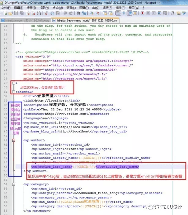Viewport: 188px width, 215px height.
Task: Click line number 22 in margin
Action: pyautogui.click(x=6, y=52)
